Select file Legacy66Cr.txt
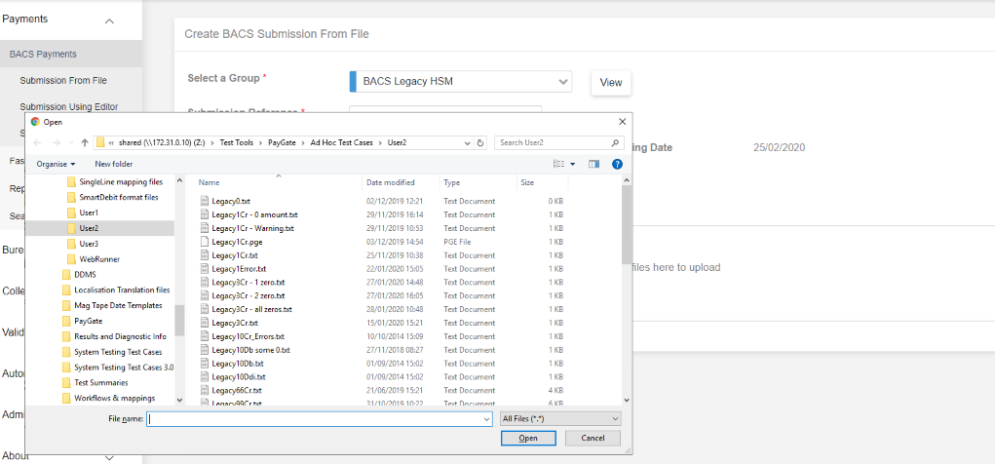 (x=237, y=390)
